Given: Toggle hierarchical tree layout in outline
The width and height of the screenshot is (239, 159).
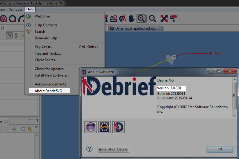Looking at the screenshot, I should pos(9,36).
